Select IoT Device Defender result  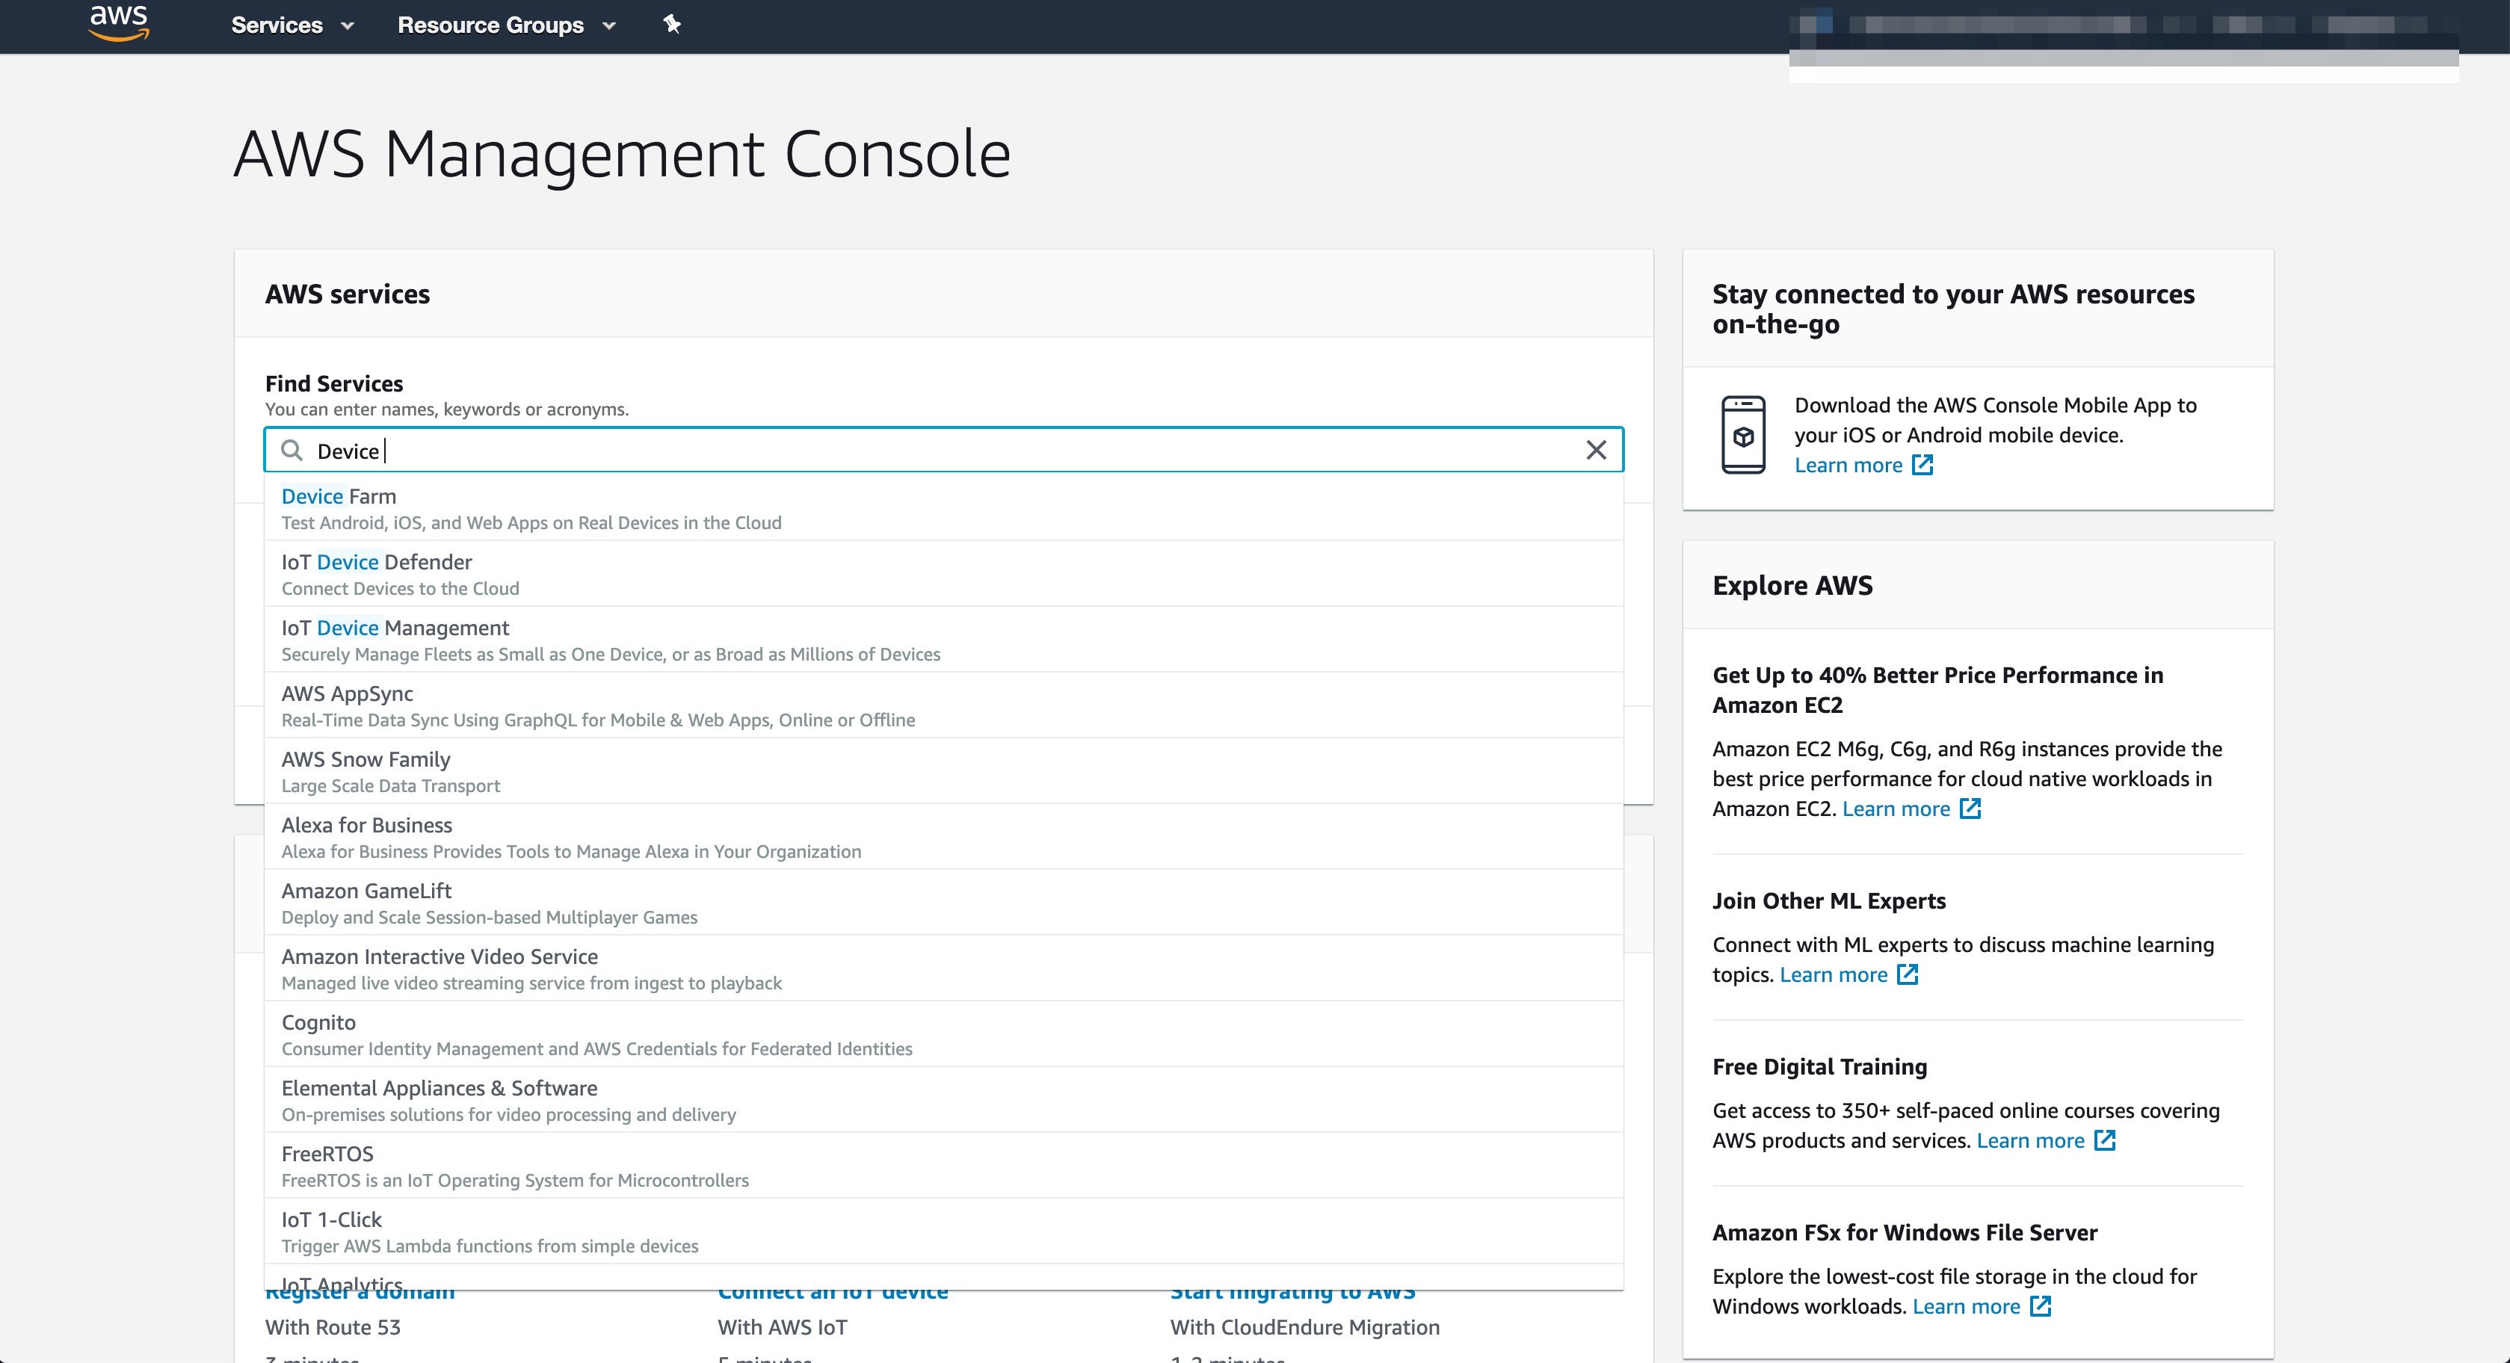click(376, 562)
